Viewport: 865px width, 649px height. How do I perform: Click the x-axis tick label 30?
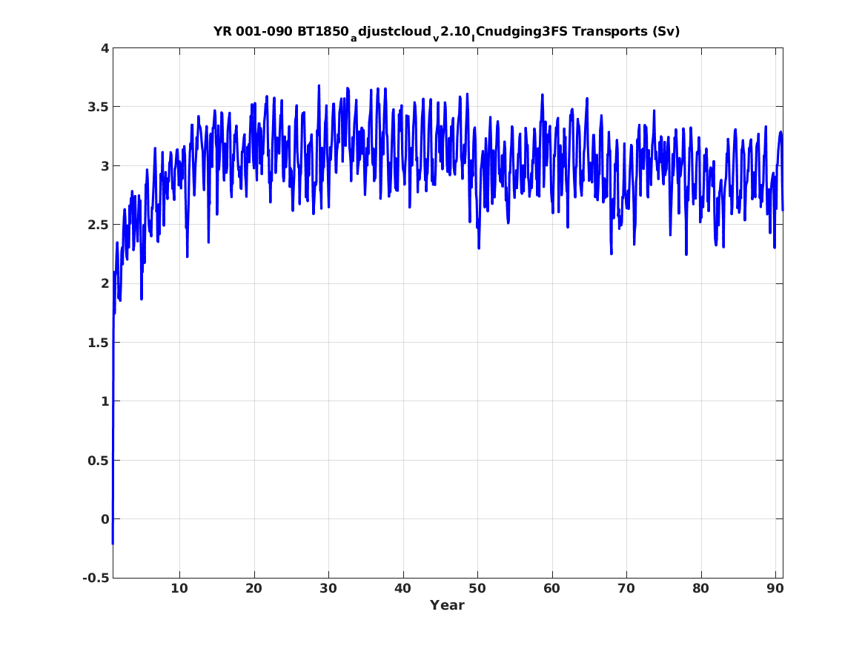coord(328,588)
